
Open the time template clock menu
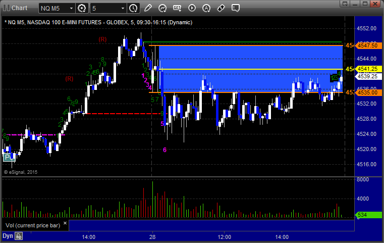(134, 8)
